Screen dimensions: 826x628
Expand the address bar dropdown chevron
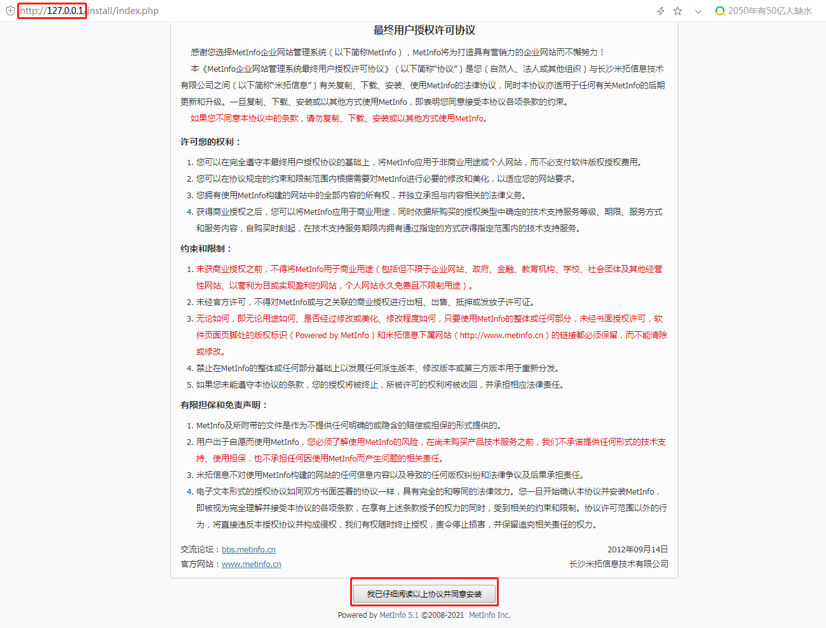(x=698, y=11)
